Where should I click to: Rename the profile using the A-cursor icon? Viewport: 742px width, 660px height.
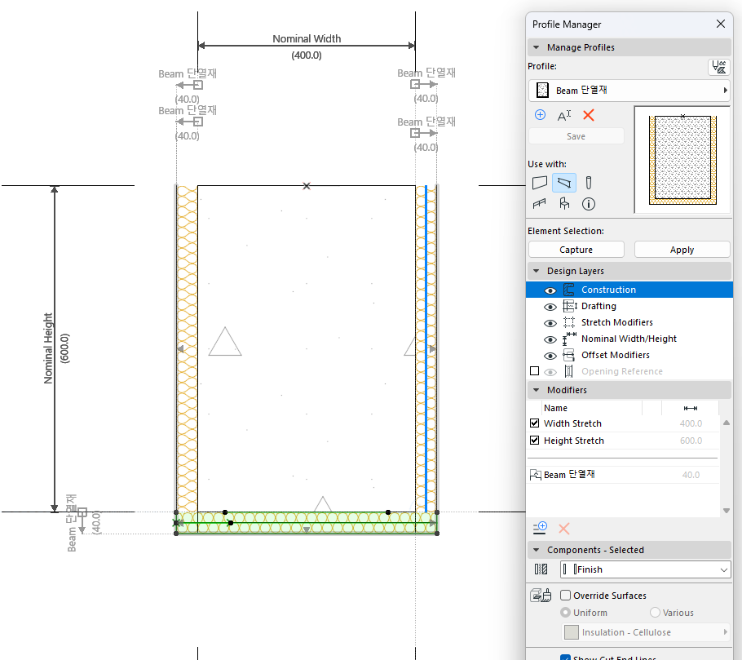click(x=563, y=114)
